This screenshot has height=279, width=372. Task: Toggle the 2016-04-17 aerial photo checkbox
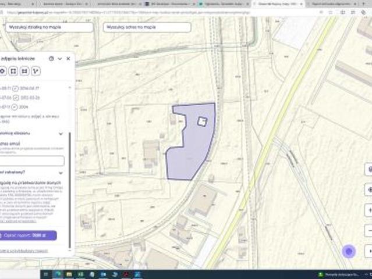(15, 90)
